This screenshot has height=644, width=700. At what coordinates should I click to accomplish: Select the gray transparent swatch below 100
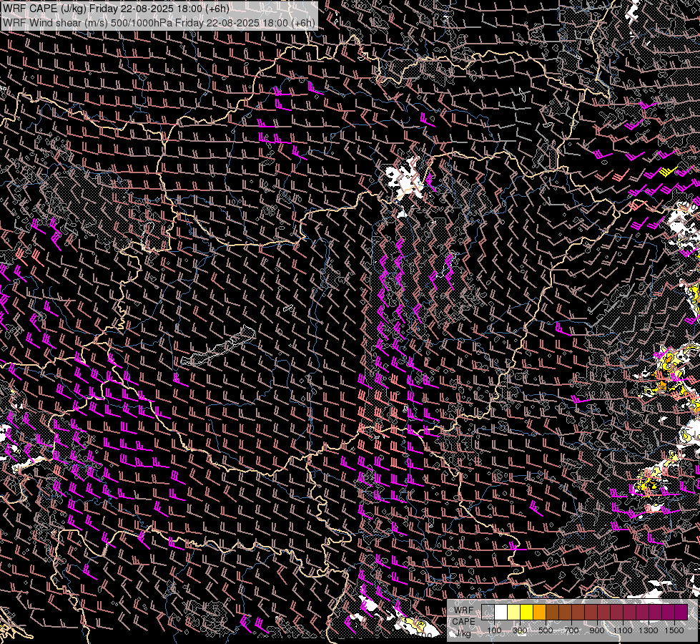point(488,612)
